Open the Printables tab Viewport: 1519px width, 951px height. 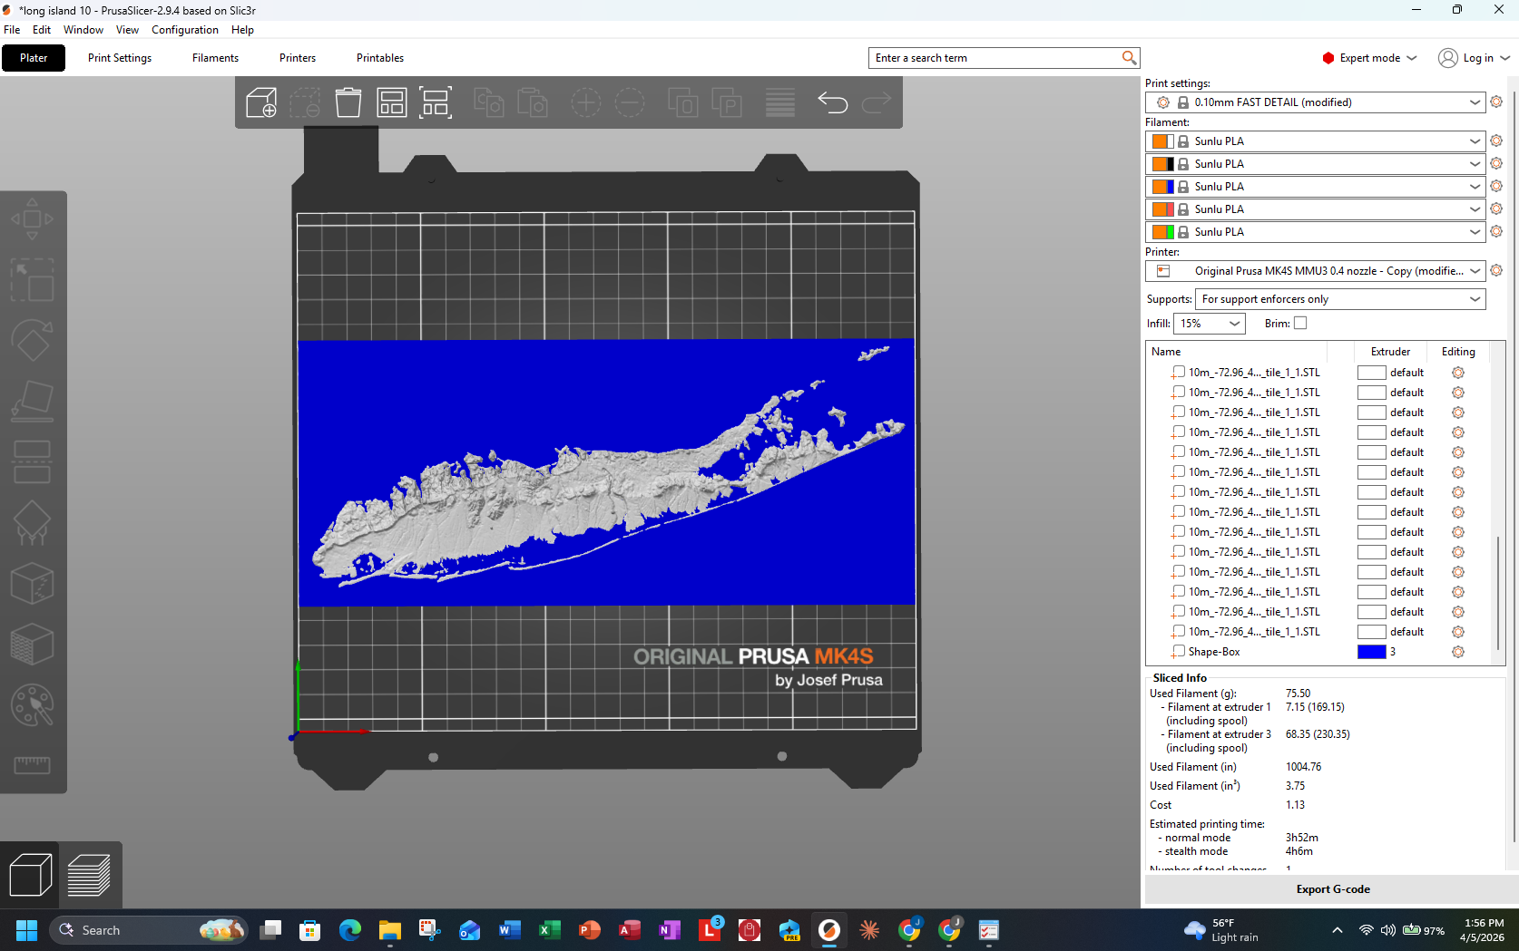coord(380,58)
